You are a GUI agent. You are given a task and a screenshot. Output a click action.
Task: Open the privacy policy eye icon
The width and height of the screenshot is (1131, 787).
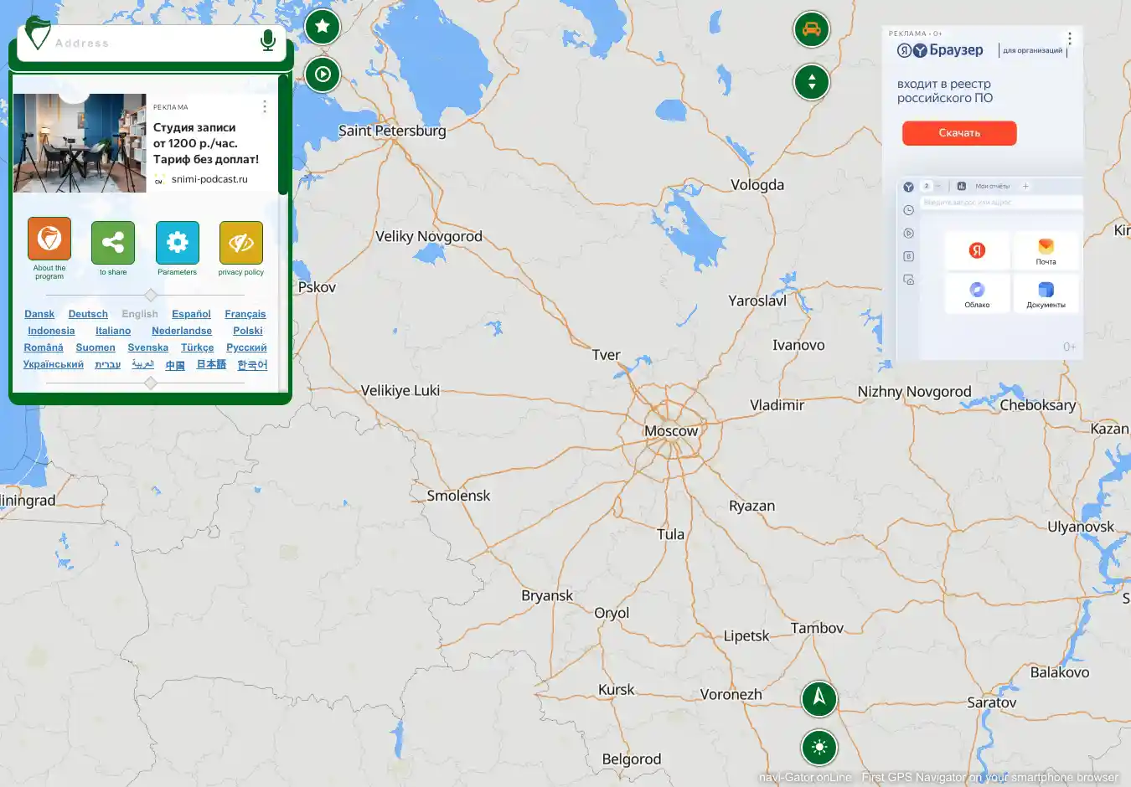click(241, 243)
